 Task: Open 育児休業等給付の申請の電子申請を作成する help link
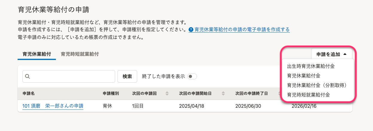click(242, 30)
